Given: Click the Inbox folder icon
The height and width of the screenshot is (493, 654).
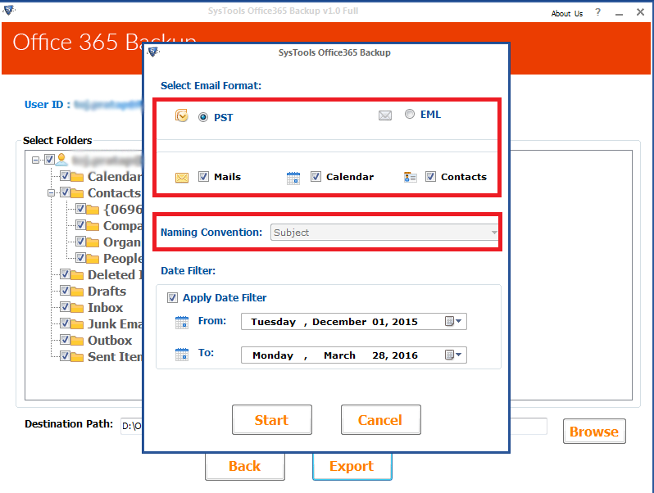Looking at the screenshot, I should pyautogui.click(x=77, y=308).
